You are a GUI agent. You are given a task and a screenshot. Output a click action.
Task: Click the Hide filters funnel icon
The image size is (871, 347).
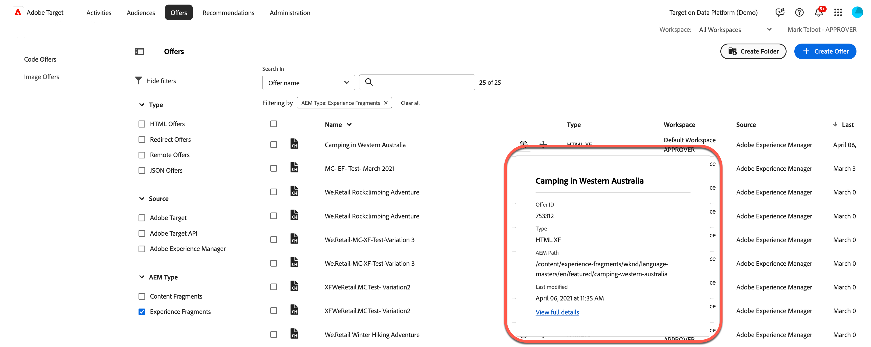[138, 81]
